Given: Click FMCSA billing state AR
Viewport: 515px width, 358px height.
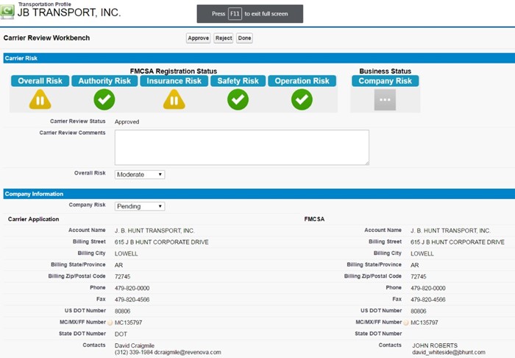Looking at the screenshot, I should (x=414, y=265).
